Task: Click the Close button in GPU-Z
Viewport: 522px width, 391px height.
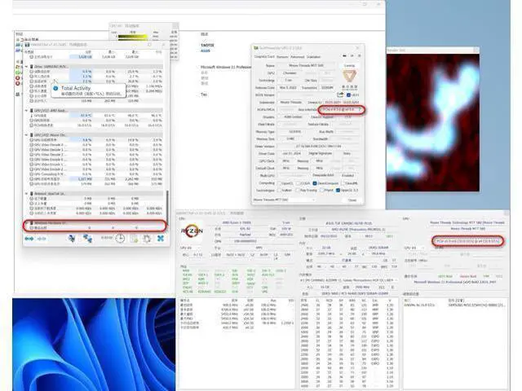Action: pyautogui.click(x=352, y=200)
